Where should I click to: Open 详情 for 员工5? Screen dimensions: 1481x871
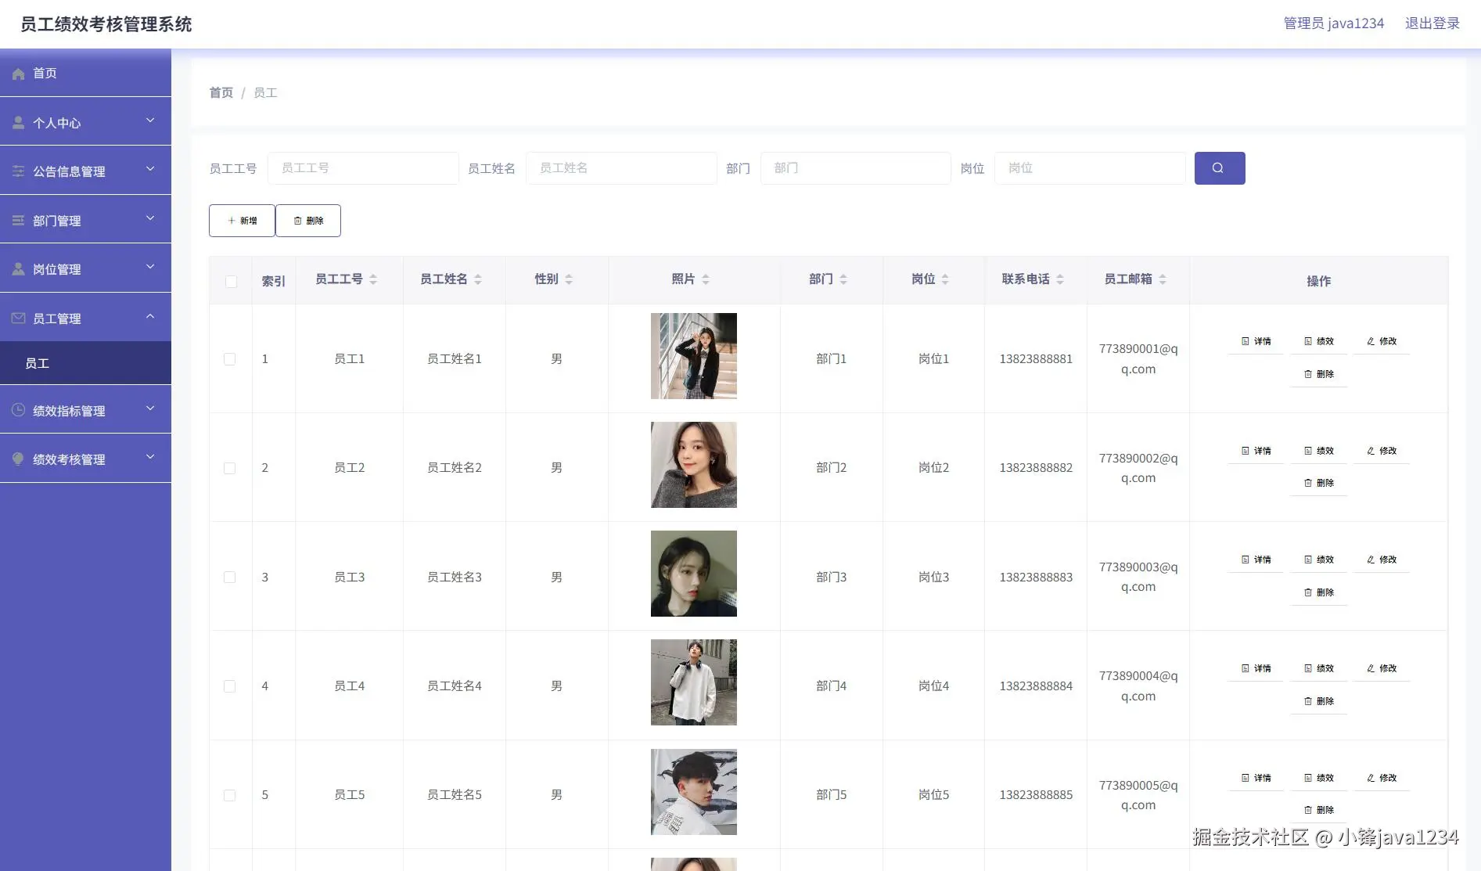(1256, 778)
